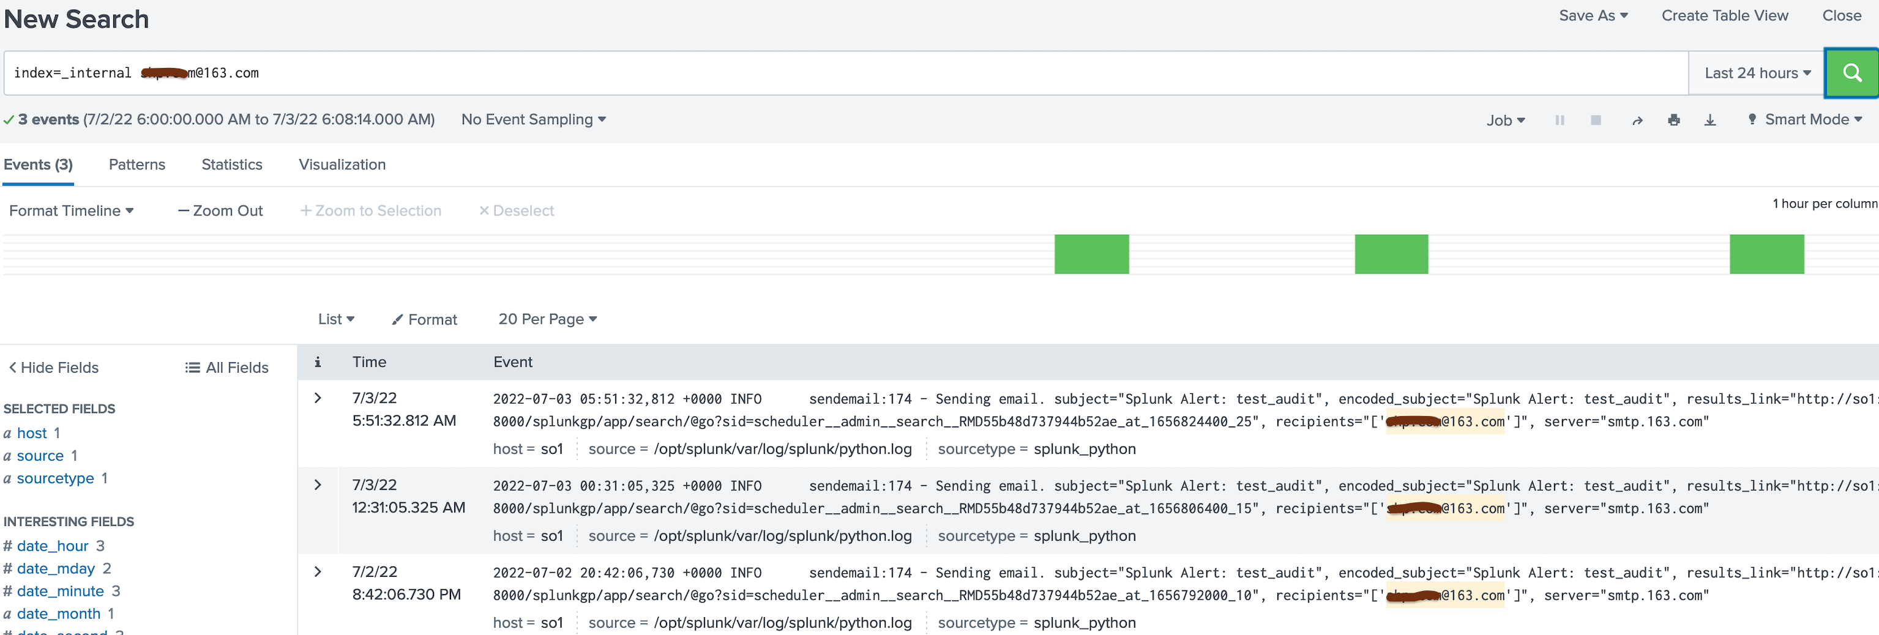Open the Last 24 hours time picker

[x=1755, y=72]
